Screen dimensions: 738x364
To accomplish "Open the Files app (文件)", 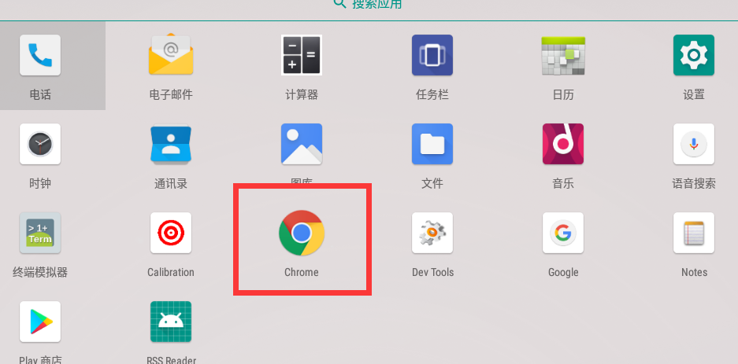I will point(432,145).
